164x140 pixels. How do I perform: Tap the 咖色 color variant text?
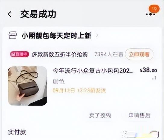(x=58, y=82)
